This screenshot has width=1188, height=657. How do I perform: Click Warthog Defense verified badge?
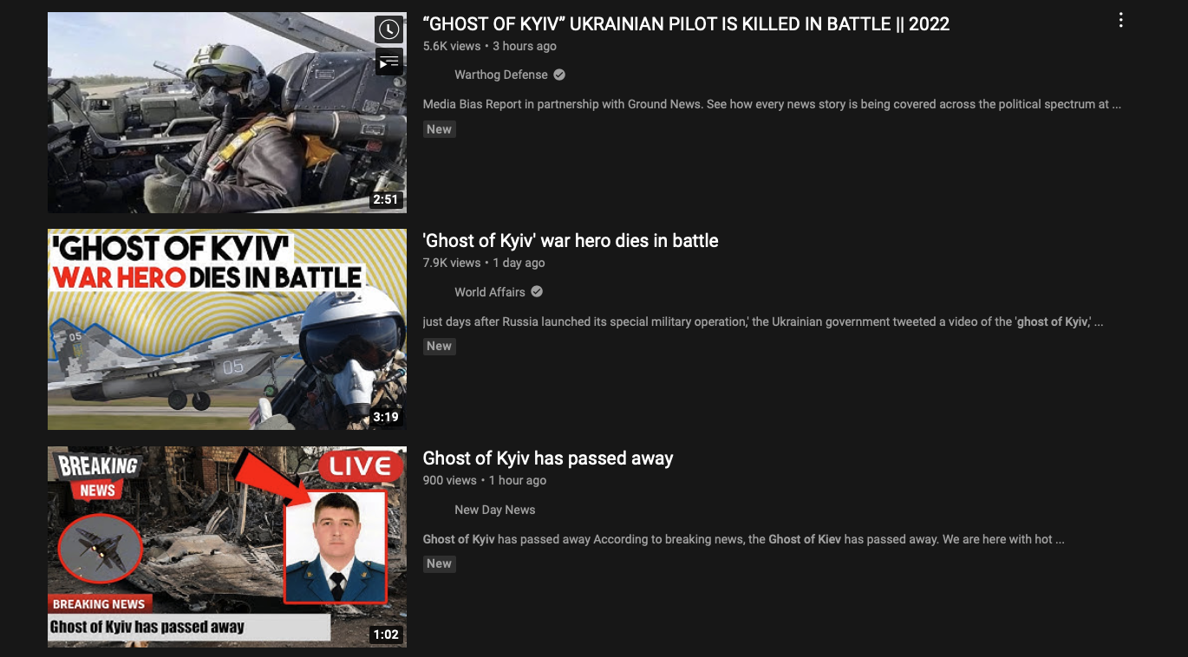coord(559,75)
